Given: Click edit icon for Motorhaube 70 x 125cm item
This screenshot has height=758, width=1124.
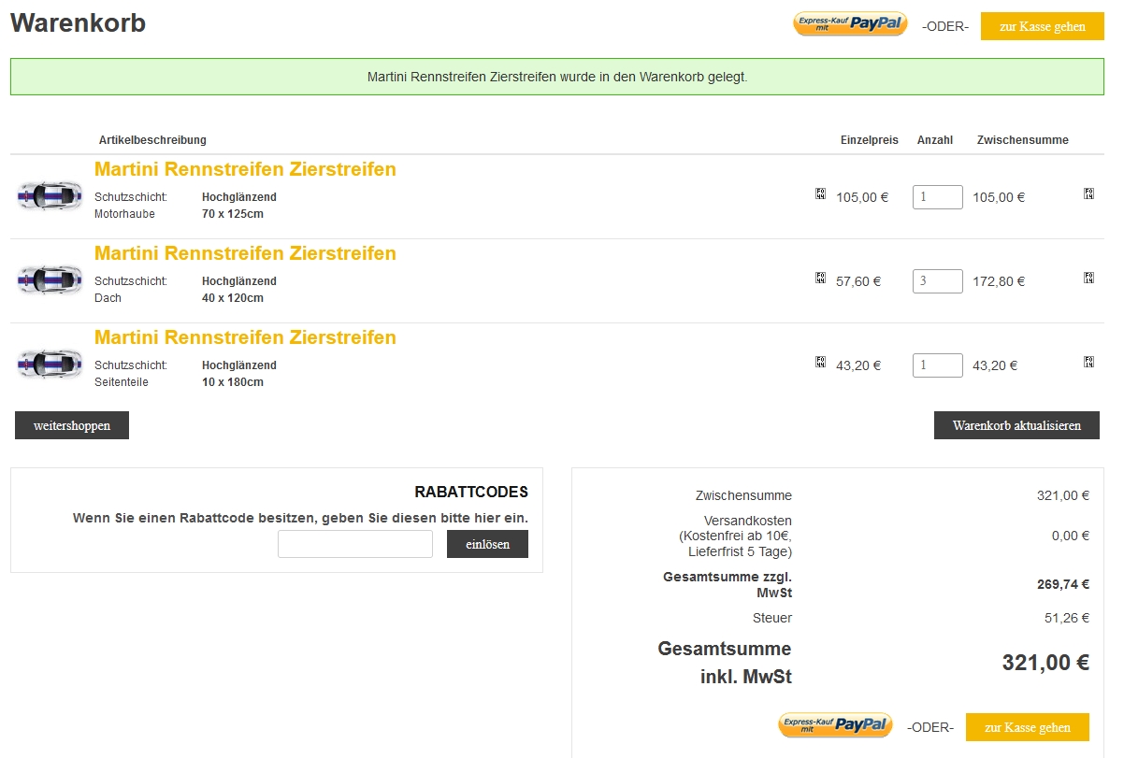Looking at the screenshot, I should pyautogui.click(x=820, y=193).
